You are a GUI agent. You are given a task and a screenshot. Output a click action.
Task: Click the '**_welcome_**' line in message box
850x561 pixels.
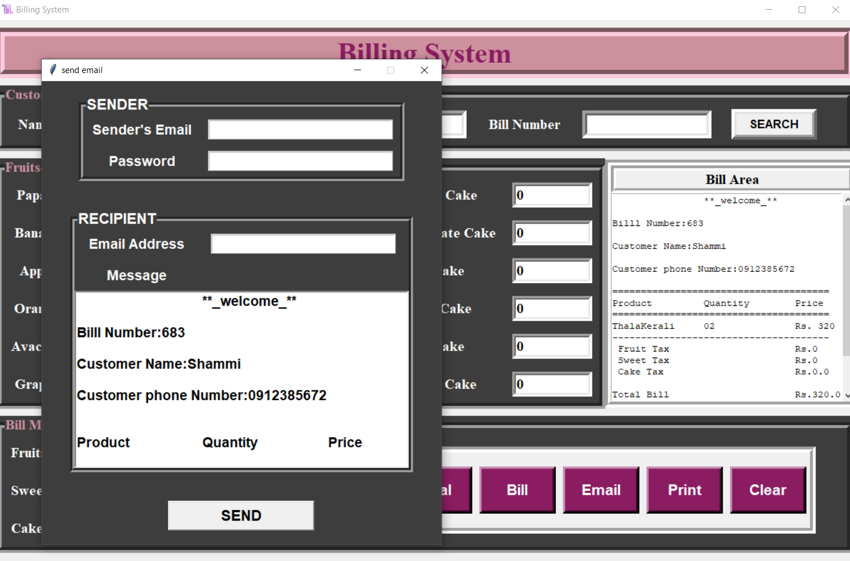(249, 301)
